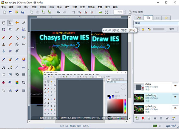The width and height of the screenshot is (179, 129).
Task: Select the straight Line tool
Action: [x=17, y=67]
